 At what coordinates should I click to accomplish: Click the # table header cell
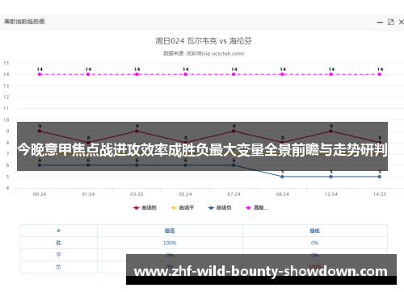59,231
